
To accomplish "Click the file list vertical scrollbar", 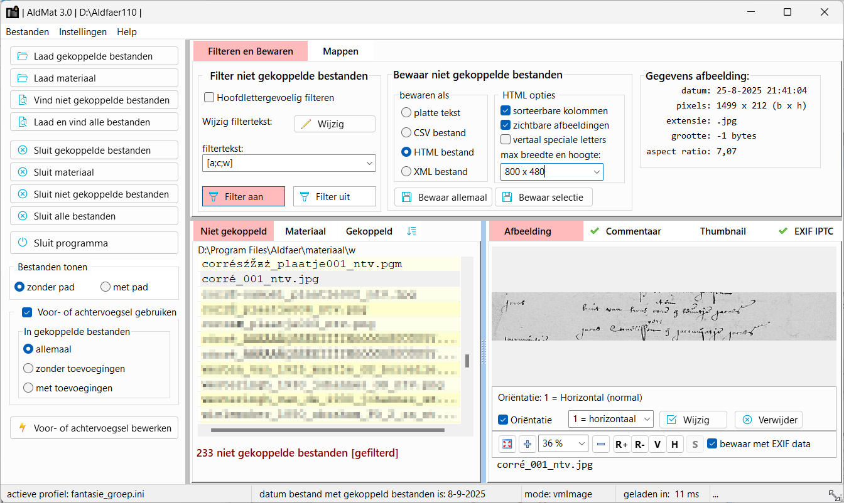I will click(467, 361).
